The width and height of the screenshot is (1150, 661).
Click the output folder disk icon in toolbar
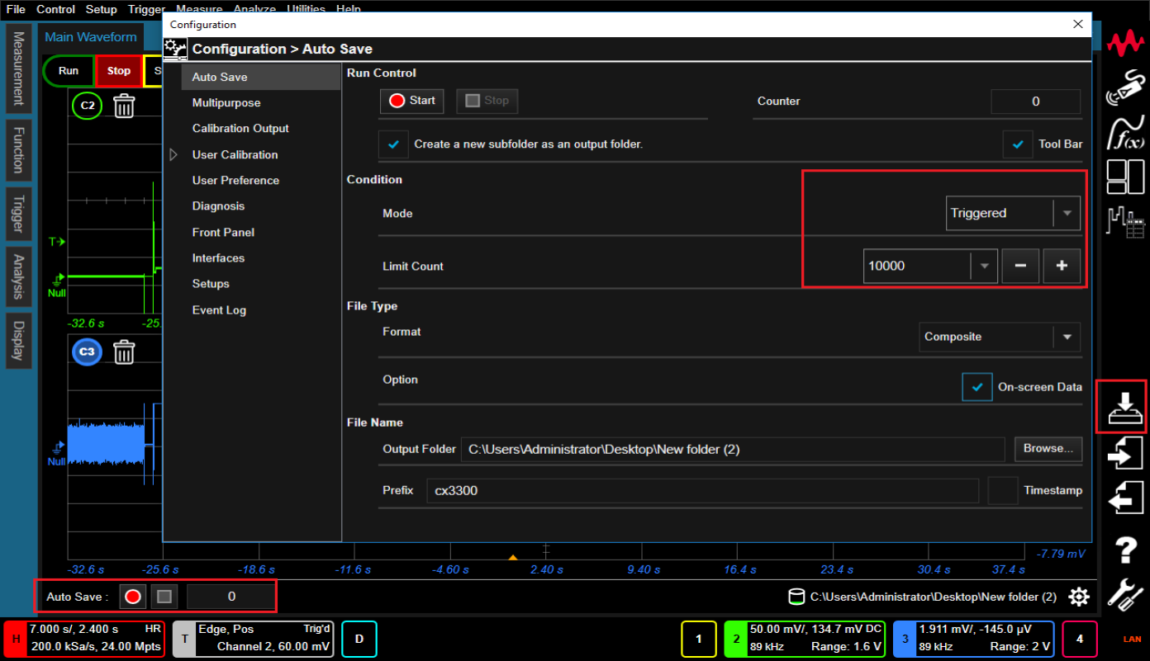pos(796,597)
